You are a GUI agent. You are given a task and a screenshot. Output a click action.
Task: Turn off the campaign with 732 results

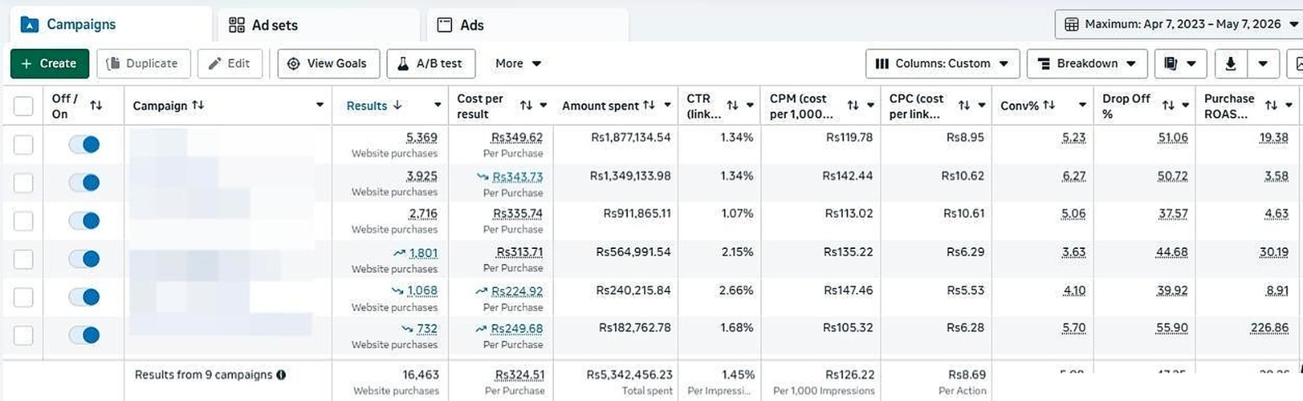click(x=84, y=335)
